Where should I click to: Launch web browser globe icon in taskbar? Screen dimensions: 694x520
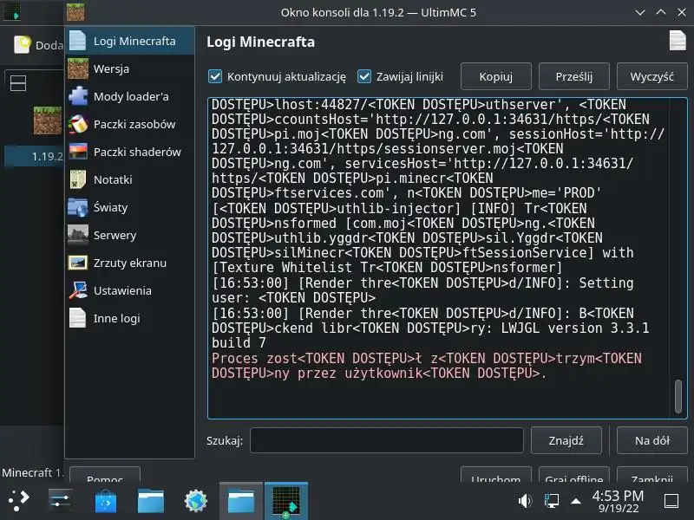pyautogui.click(x=196, y=501)
